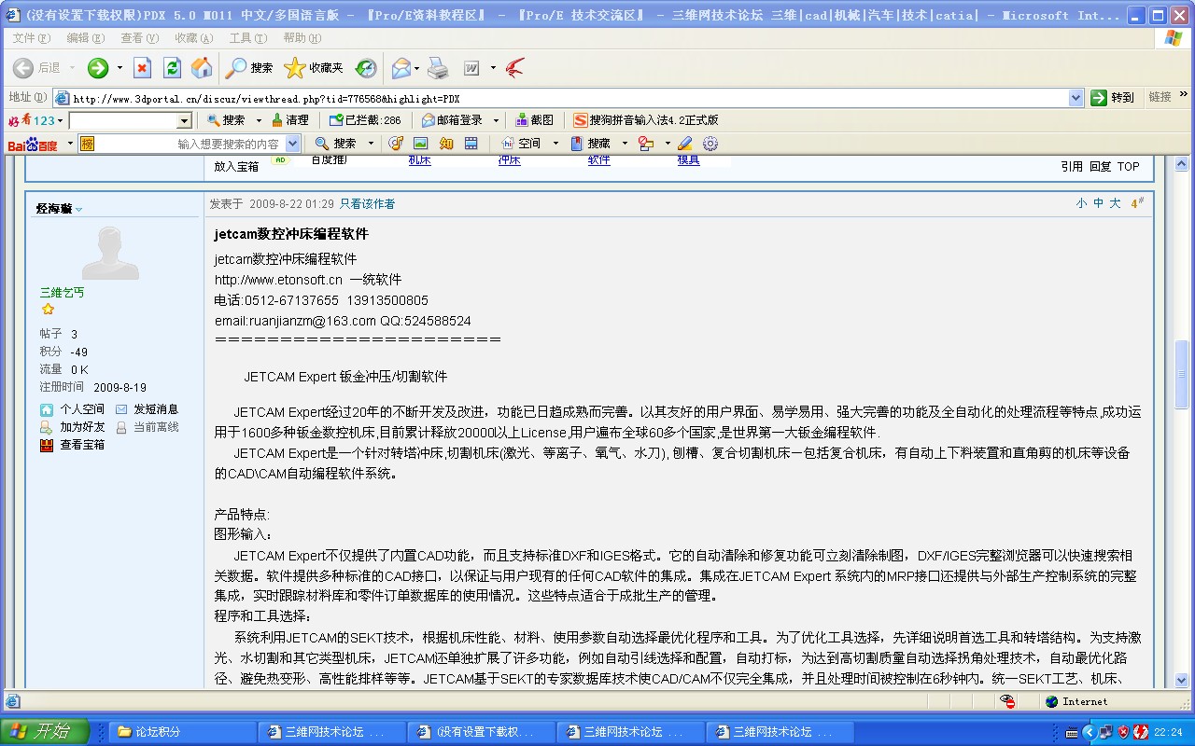Open the 论坛积分 folder taskbar button
The image size is (1195, 746).
(184, 732)
